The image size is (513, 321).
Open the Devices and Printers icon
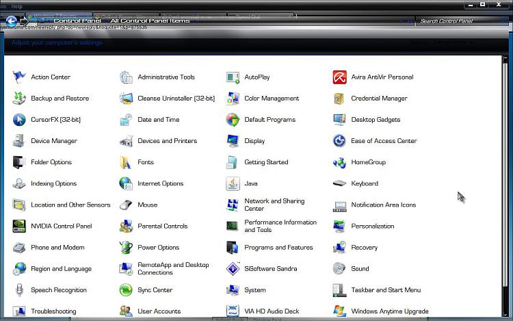point(126,141)
